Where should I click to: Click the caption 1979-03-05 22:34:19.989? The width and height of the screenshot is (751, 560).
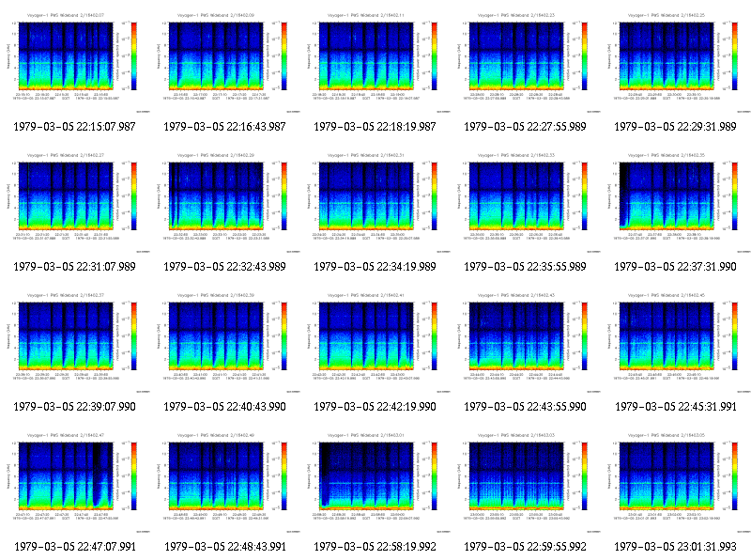point(375,267)
